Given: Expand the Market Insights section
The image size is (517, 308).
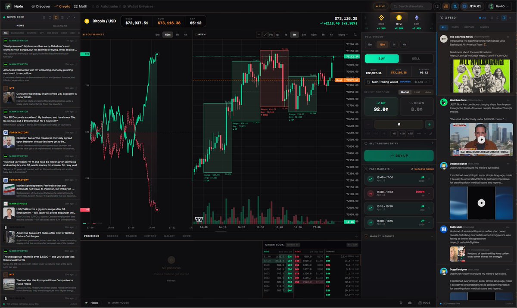Looking at the screenshot, I should tap(399, 236).
